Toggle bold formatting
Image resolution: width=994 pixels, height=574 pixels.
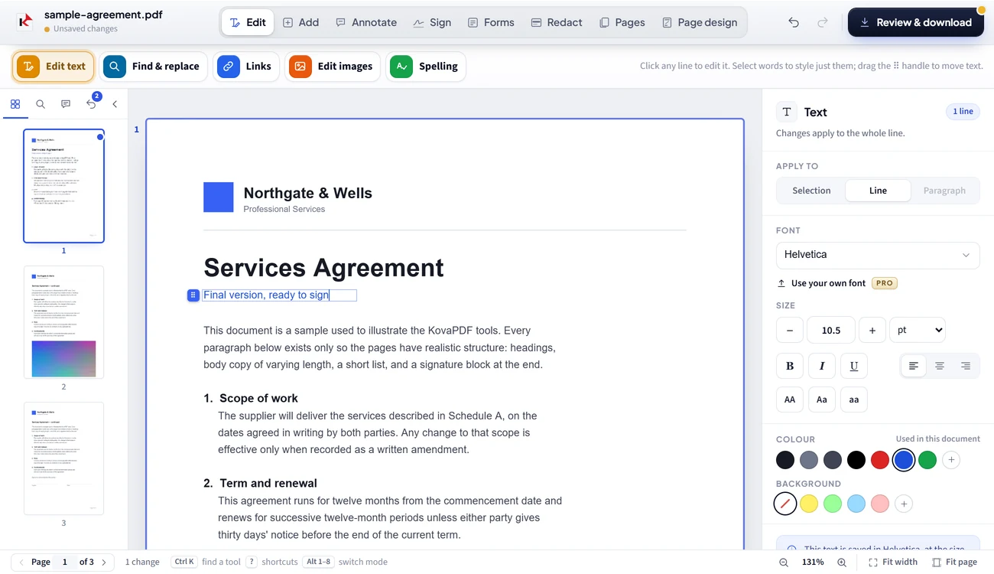pos(790,366)
